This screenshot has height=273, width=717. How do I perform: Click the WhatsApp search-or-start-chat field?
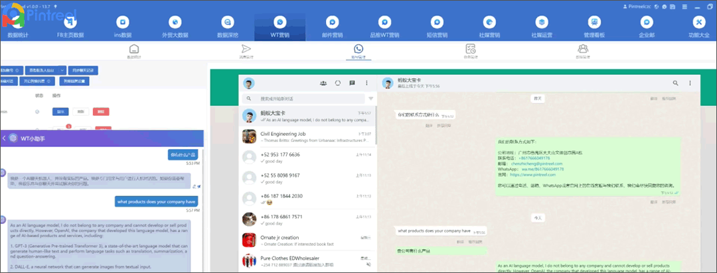(303, 98)
